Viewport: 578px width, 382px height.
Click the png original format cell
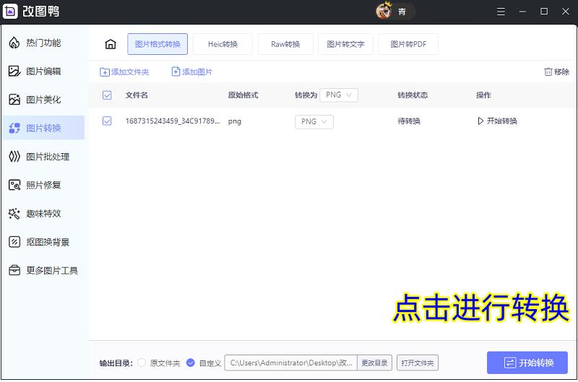coord(234,121)
